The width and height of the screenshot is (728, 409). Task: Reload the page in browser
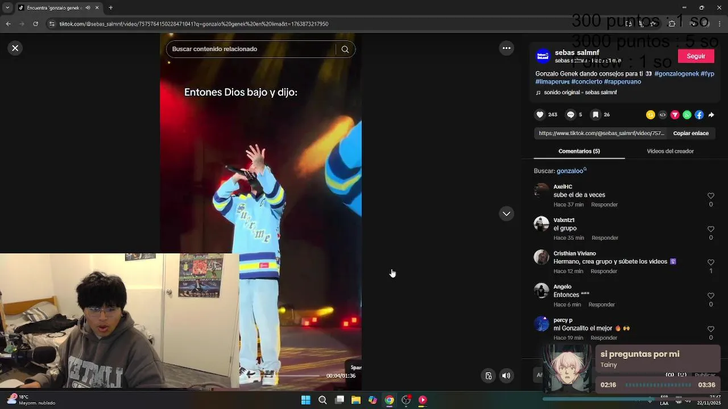35,24
